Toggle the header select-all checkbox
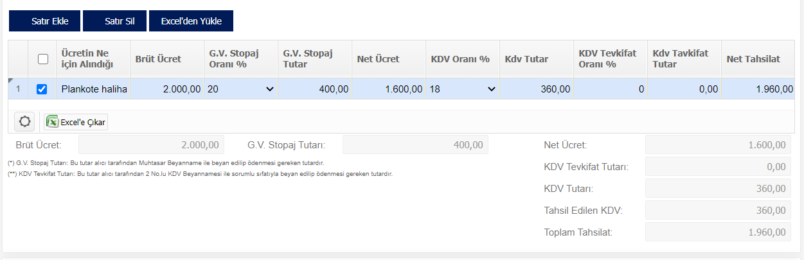 43,59
